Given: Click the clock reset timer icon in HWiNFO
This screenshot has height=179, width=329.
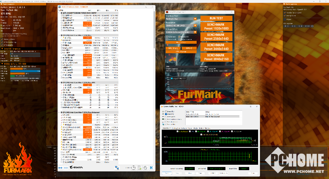Looking at the screenshot, I should [134, 168].
